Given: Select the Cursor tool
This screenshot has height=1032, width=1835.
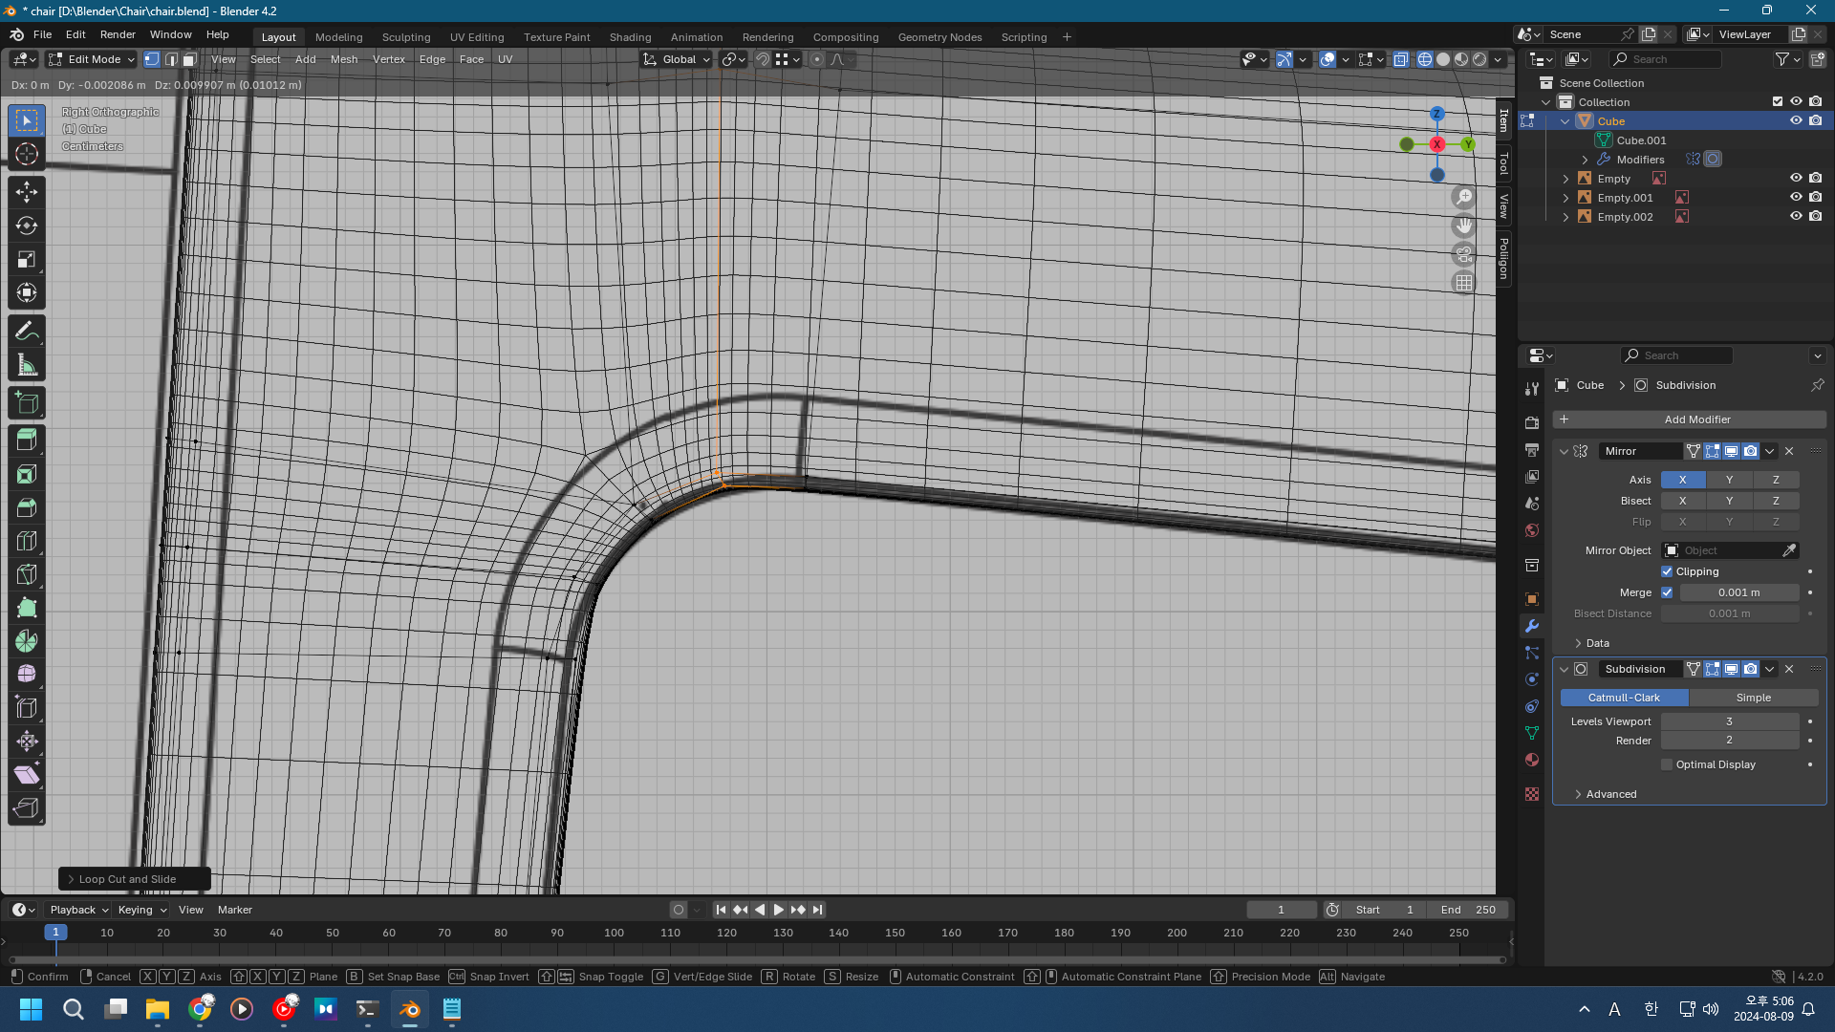Looking at the screenshot, I should [27, 154].
